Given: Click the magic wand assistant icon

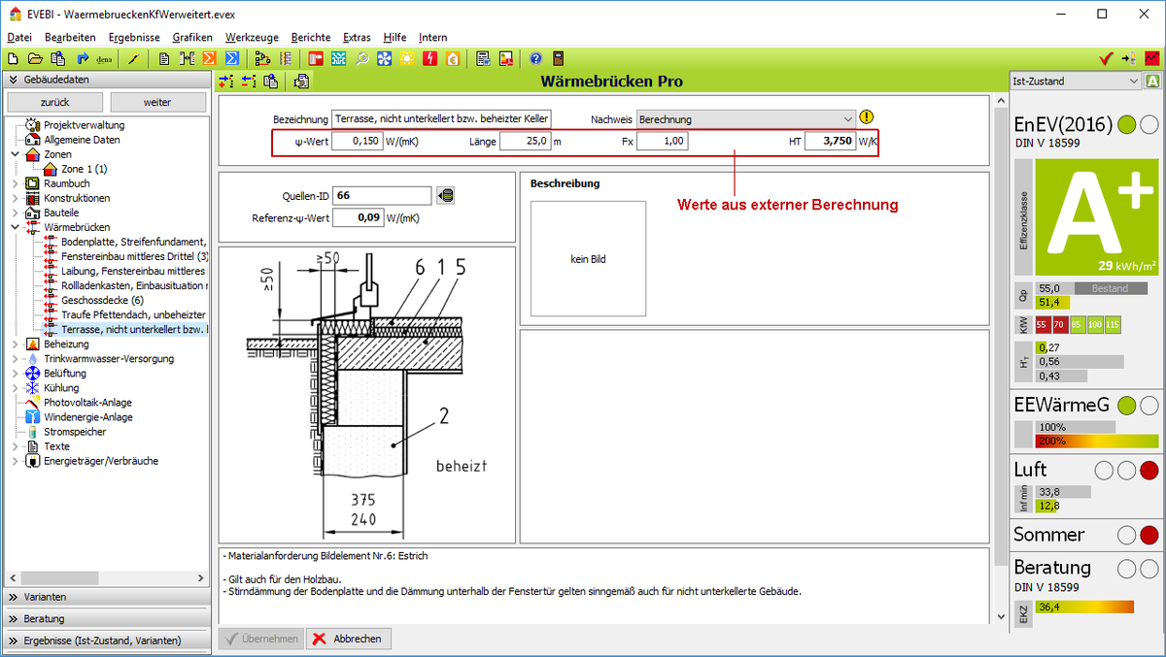Looking at the screenshot, I should pos(133,58).
